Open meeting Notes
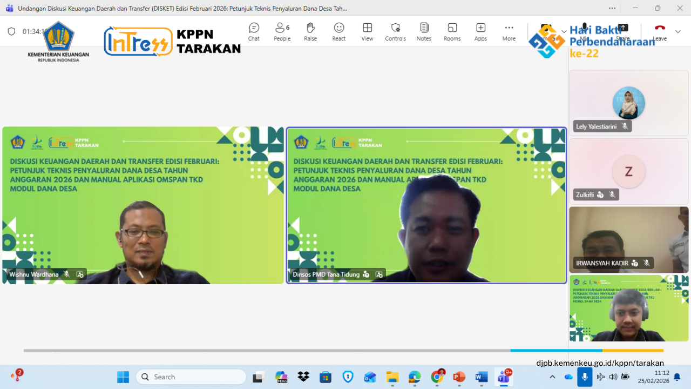The image size is (691, 389). point(424,31)
